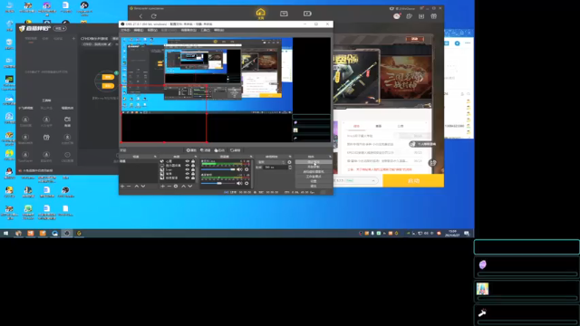Open source properties gear below sources list
This screenshot has height=326, width=580.
pos(176,187)
